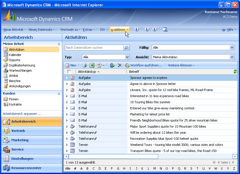This screenshot has width=240, height=174.
Task: Open Warteschlangen in sidebar
Action: [x=21, y=70]
